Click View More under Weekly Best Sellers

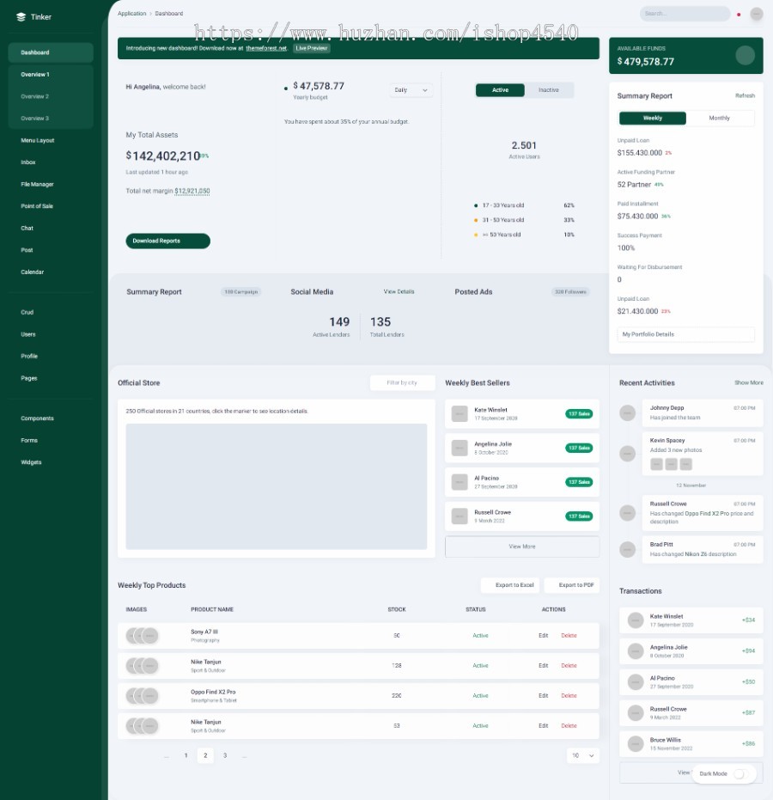point(522,547)
